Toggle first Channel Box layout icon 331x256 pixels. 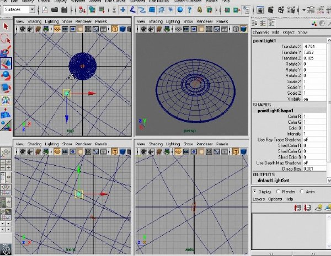(x=254, y=23)
